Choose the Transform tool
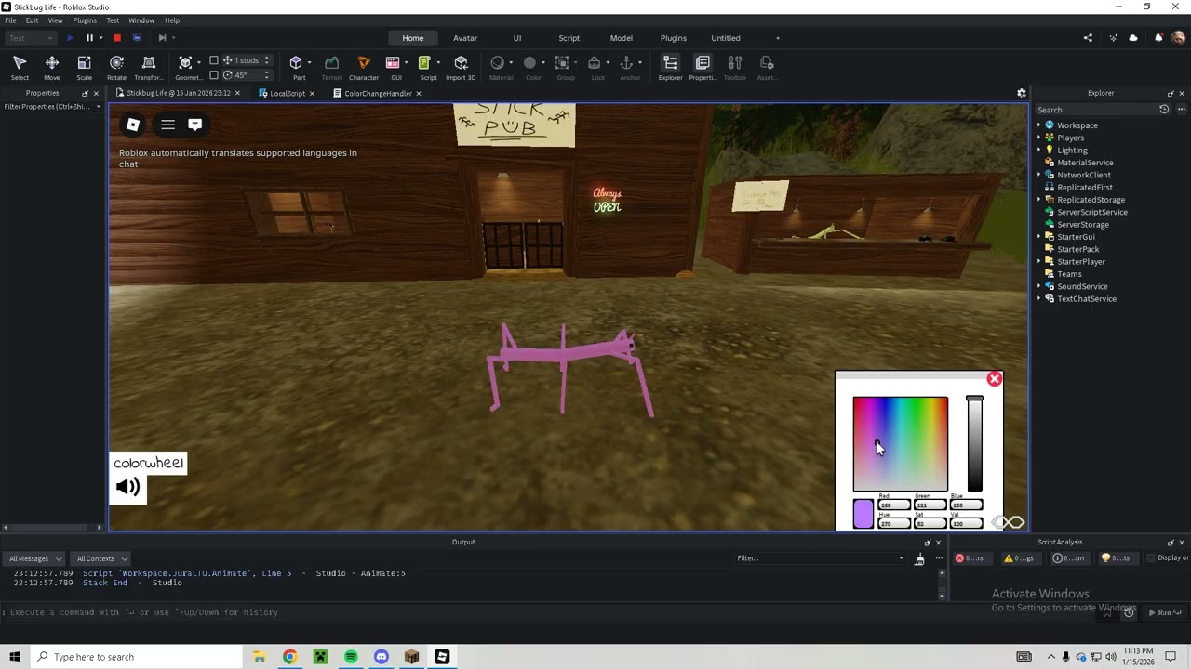This screenshot has width=1191, height=669. tap(148, 68)
